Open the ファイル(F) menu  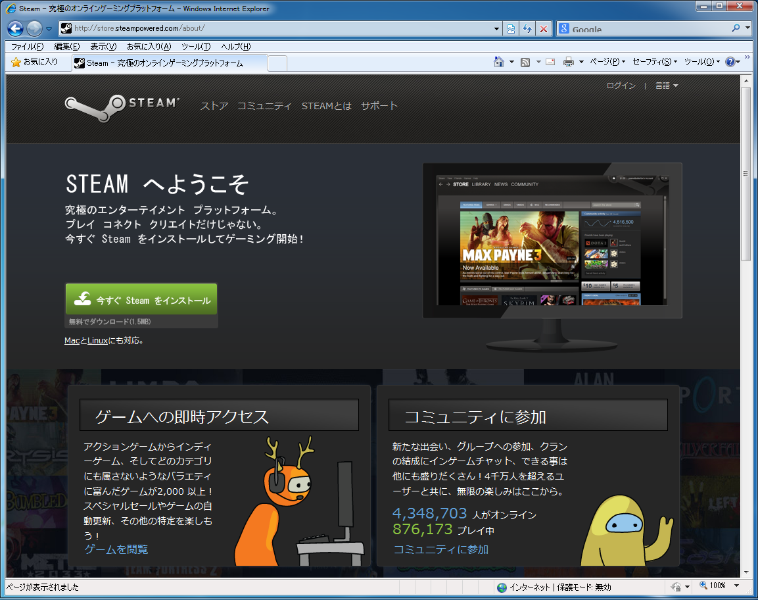[27, 47]
